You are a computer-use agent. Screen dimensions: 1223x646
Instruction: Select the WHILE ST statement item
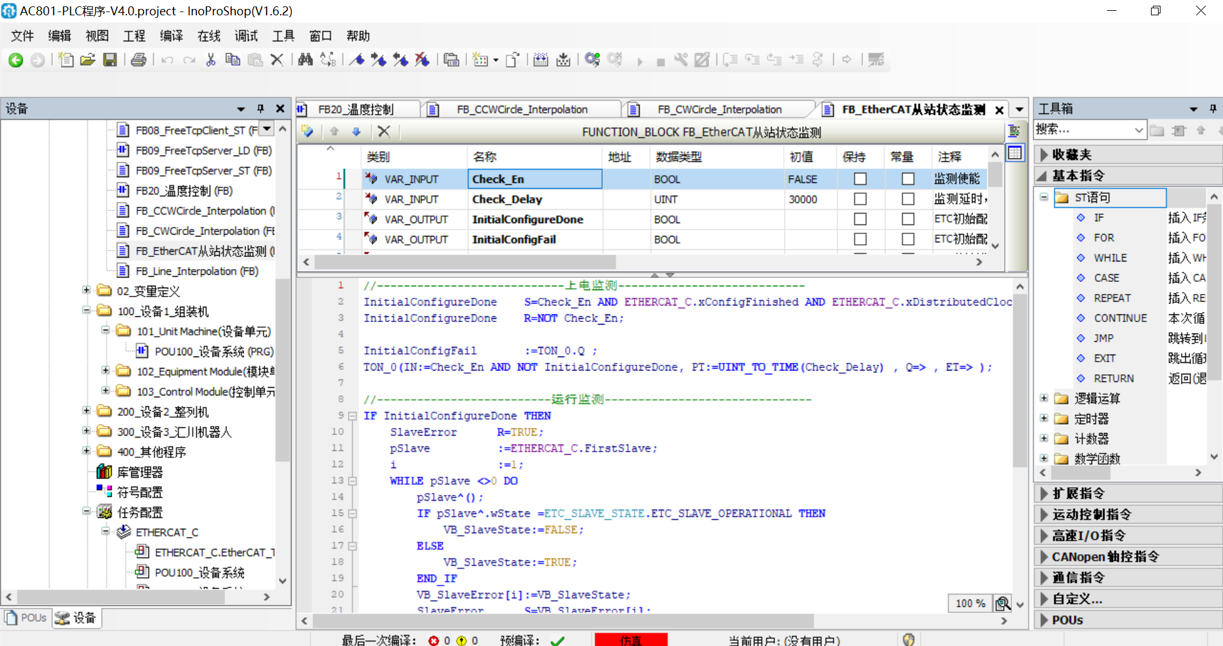(x=1110, y=258)
